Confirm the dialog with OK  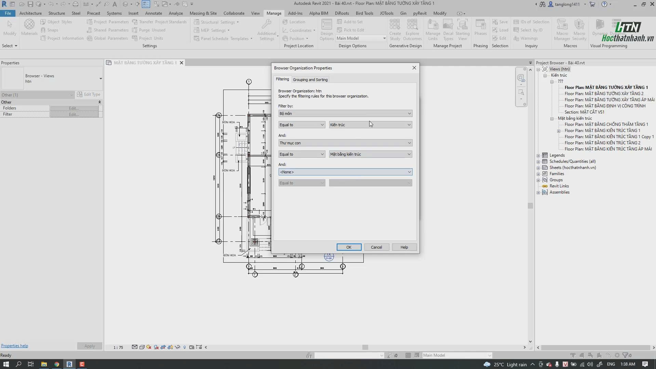click(349, 247)
